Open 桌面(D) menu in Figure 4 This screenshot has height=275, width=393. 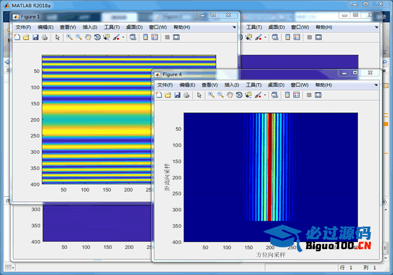pyautogui.click(x=276, y=85)
